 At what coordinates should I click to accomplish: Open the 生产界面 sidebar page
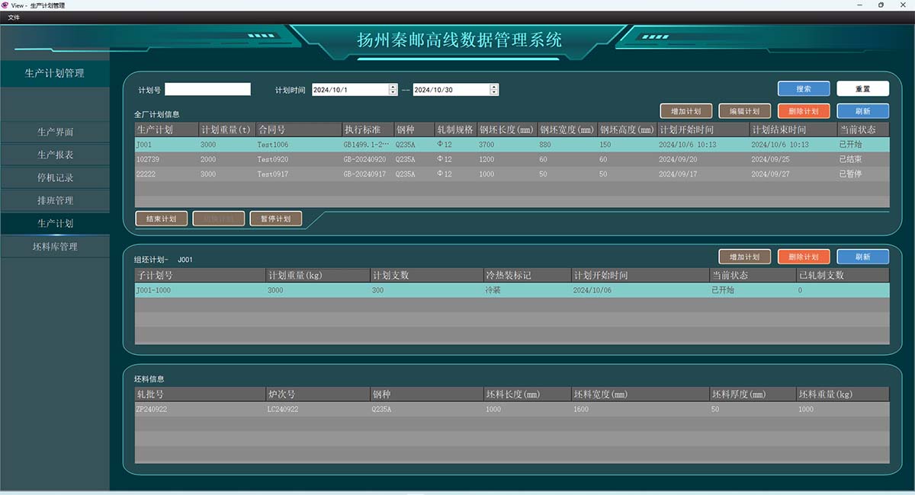55,132
